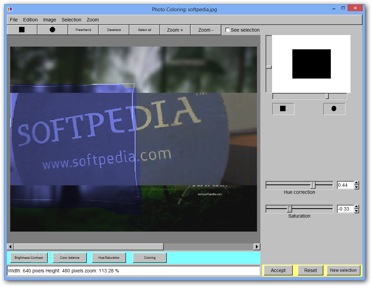
Task: Click the Hue correction slider handle
Action: (313, 185)
